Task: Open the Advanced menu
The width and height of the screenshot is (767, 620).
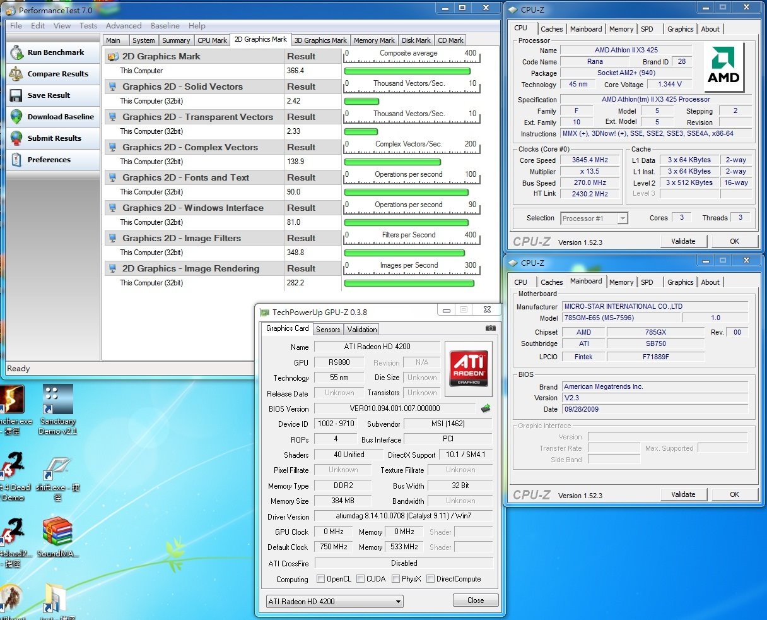Action: tap(124, 26)
